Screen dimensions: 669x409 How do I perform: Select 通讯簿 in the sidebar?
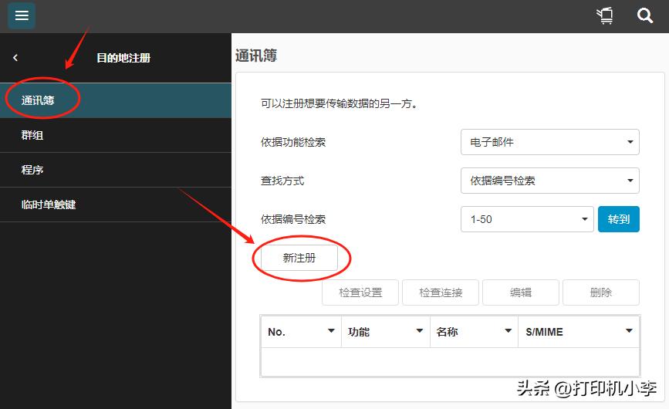point(116,100)
